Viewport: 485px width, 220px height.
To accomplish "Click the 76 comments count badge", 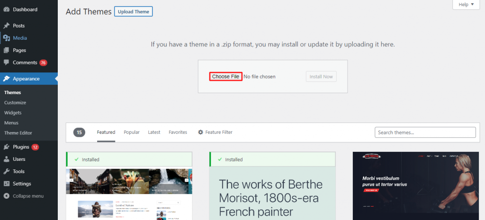I will click(x=43, y=63).
